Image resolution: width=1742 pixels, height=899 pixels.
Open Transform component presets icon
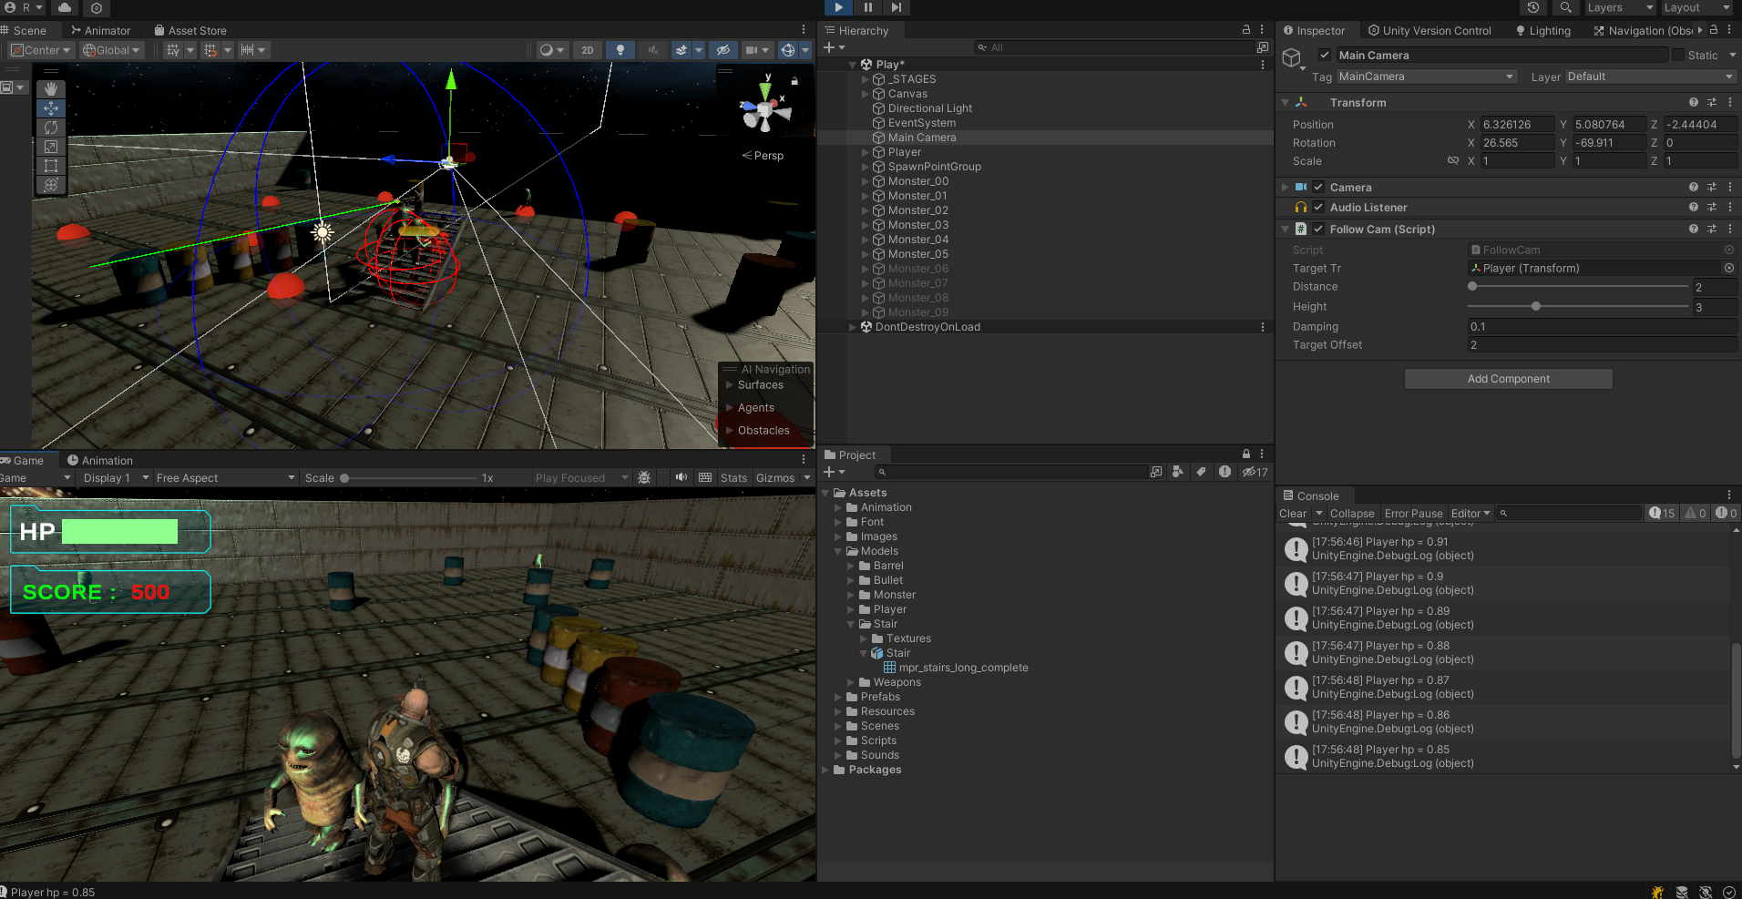[x=1712, y=102]
